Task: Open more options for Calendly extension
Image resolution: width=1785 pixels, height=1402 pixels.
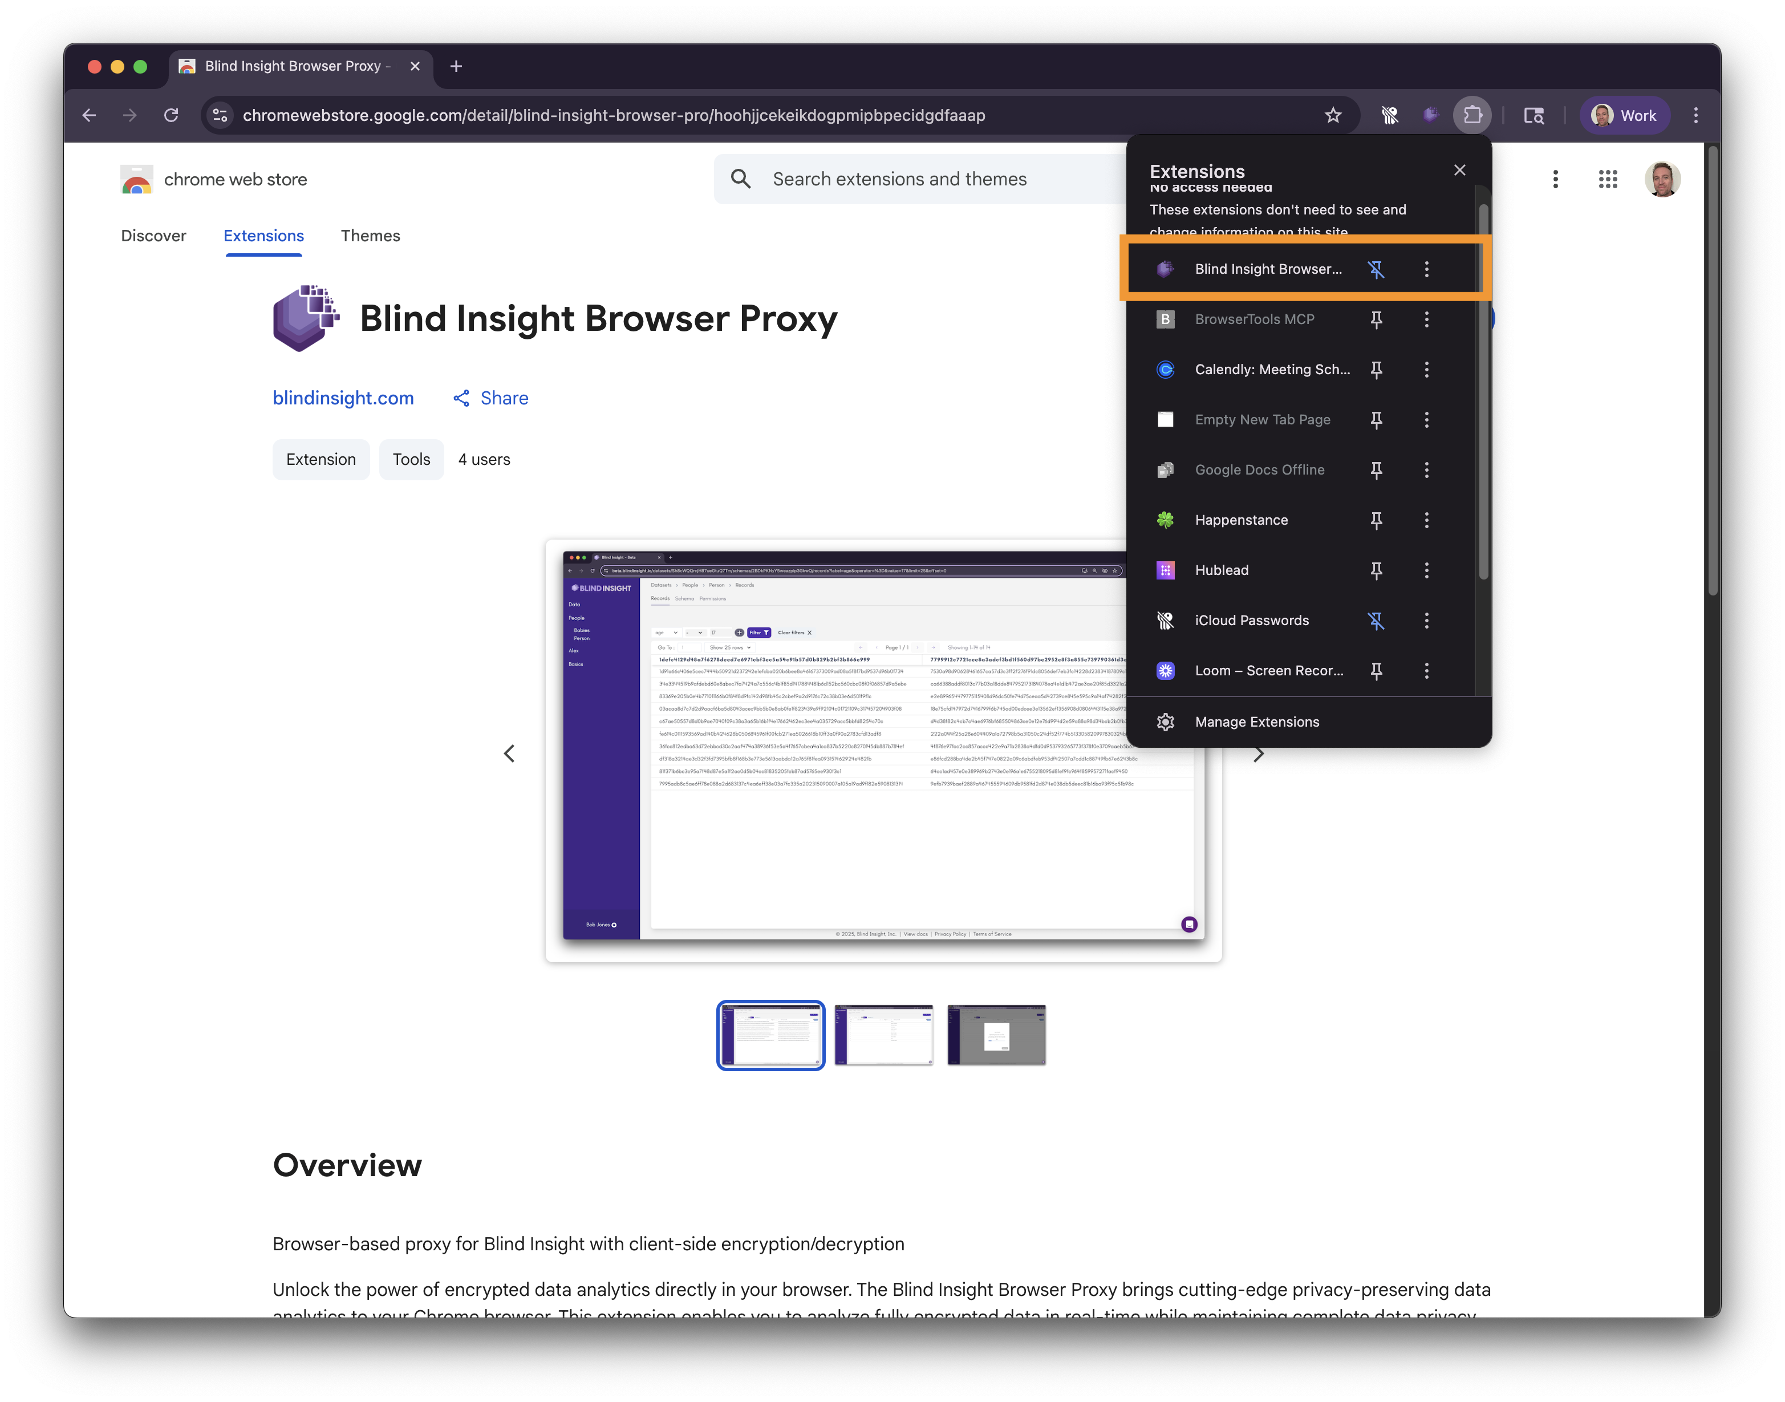Action: [x=1426, y=370]
